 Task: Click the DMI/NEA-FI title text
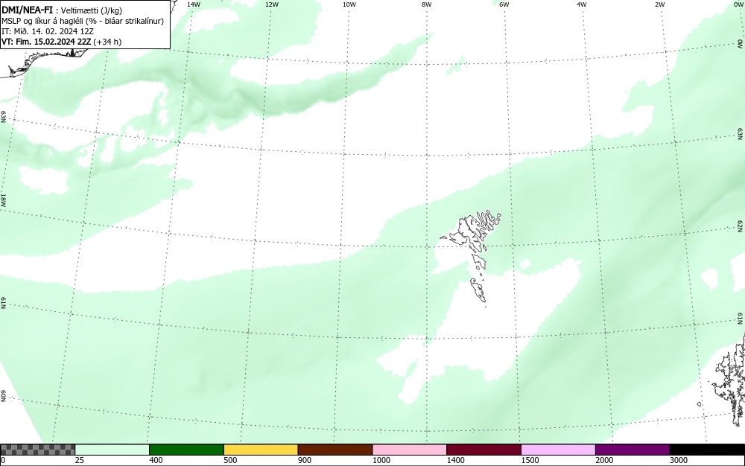pos(27,10)
